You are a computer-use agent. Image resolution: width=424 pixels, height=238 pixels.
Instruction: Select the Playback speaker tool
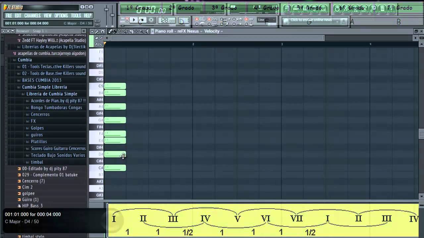pos(147,31)
